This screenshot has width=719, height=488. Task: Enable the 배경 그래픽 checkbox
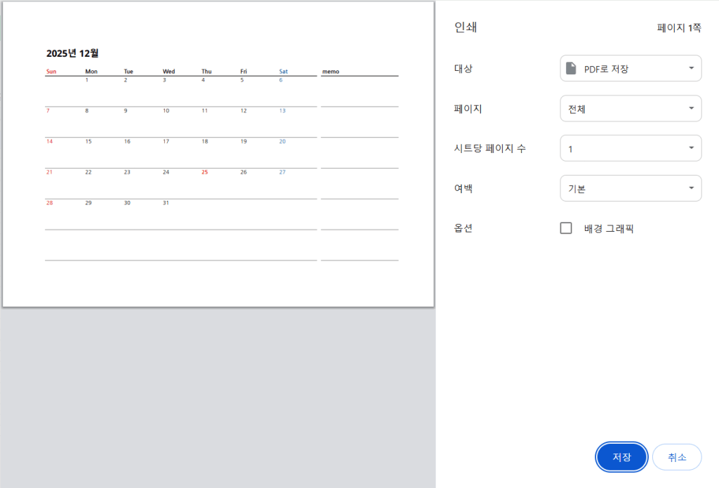click(566, 228)
